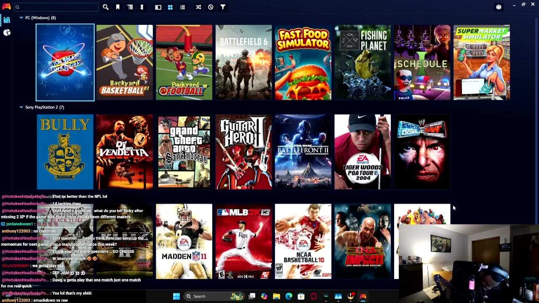Viewport: 539px width, 303px height.
Task: Open the Playnite main menu controller icon
Action: (x=6, y=7)
